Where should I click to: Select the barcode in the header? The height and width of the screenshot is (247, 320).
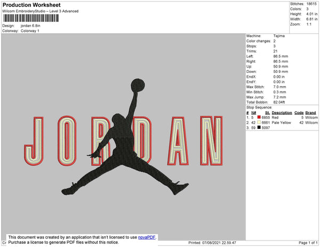tap(31, 18)
